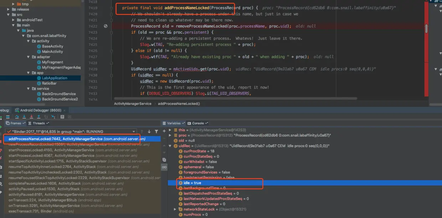Select next frame down arrow

[149, 131]
